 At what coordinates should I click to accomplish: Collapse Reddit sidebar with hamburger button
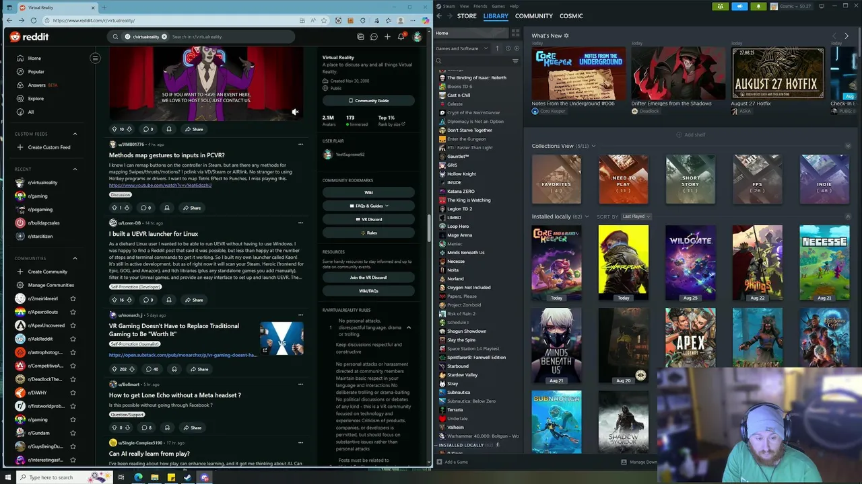[x=95, y=58]
